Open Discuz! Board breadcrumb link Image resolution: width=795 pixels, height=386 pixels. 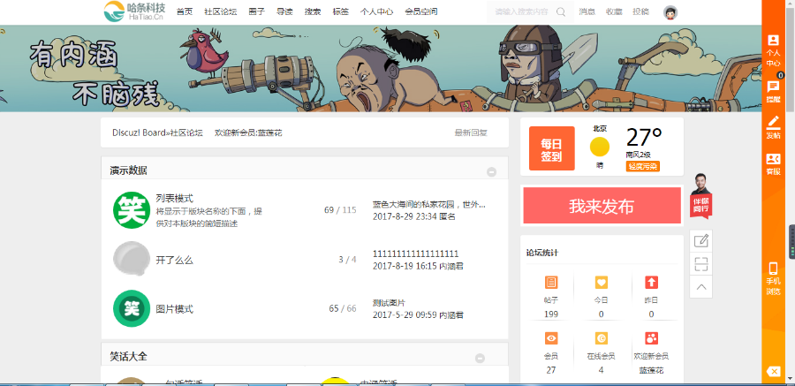[x=139, y=132]
